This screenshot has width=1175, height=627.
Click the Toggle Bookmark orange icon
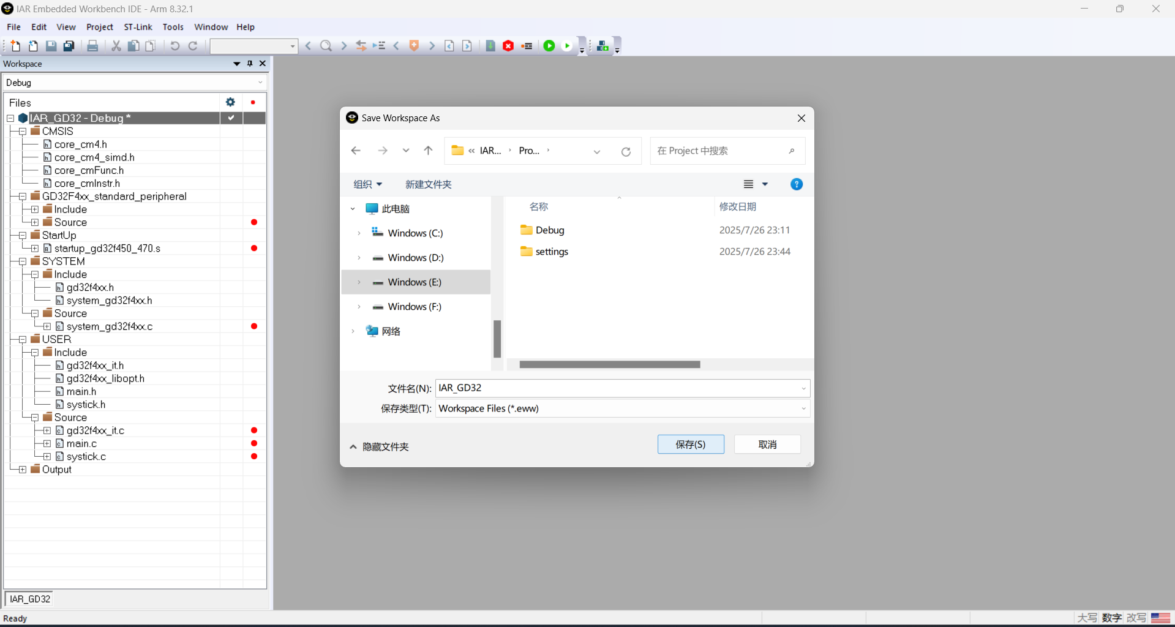click(415, 46)
